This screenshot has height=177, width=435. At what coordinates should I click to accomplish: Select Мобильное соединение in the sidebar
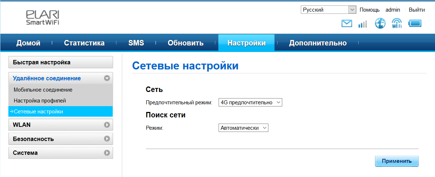click(x=43, y=90)
